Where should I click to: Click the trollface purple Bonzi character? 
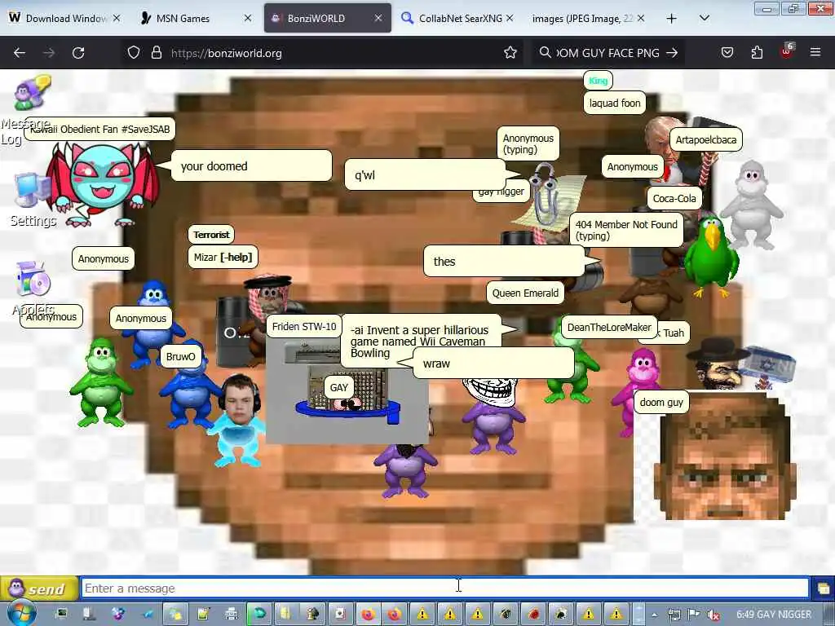click(x=493, y=415)
